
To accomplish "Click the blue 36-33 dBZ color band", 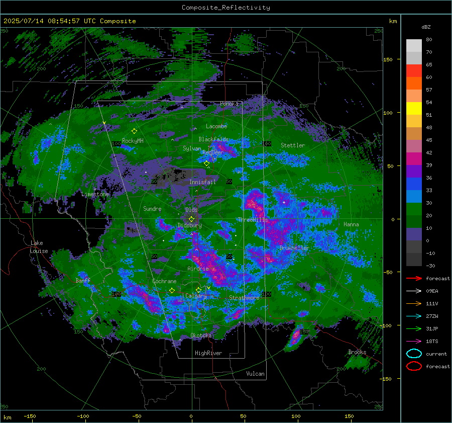I will 414,184.
